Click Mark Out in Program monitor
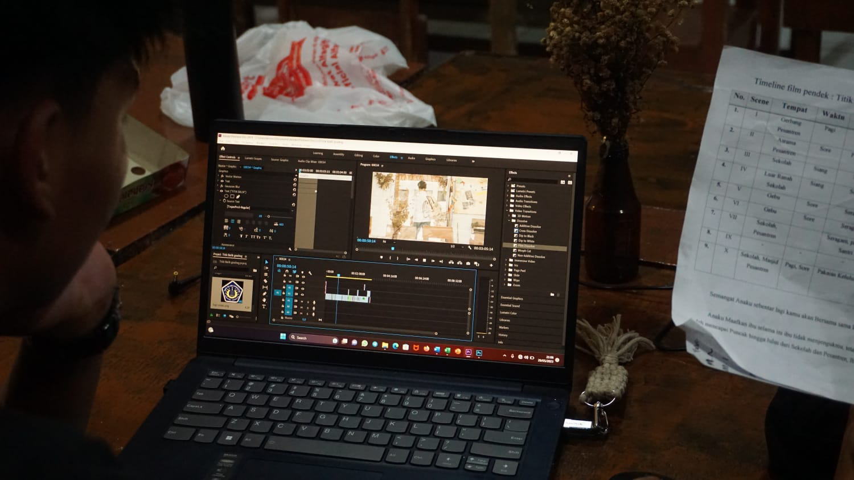 tap(397, 258)
